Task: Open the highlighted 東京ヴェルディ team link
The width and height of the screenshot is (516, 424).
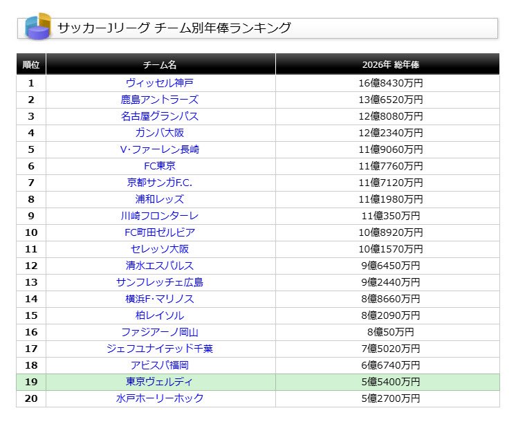Action: [160, 382]
